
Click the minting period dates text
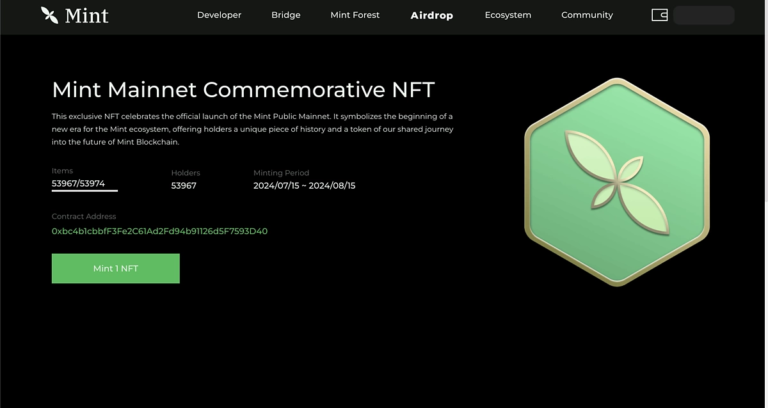(304, 185)
